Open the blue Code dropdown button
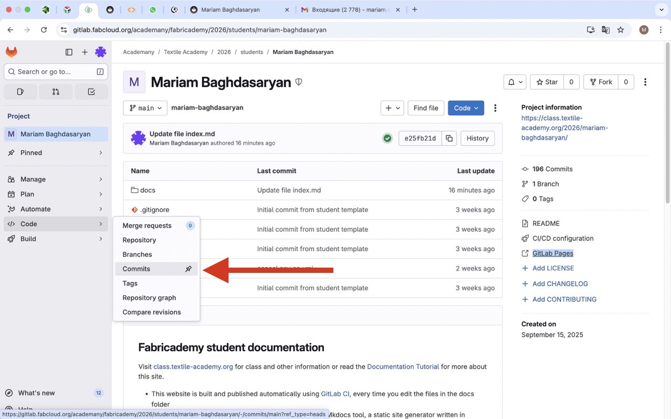 (466, 108)
